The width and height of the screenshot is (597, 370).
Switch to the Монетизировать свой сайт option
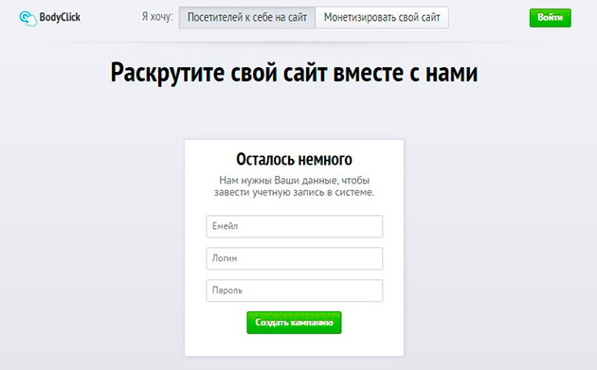coord(382,17)
